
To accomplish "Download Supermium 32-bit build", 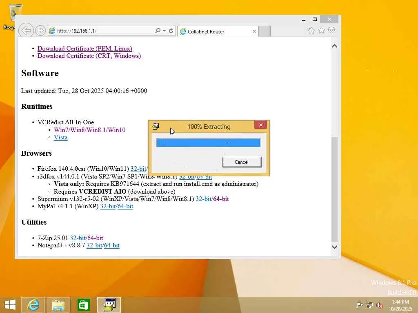I will [204, 199].
